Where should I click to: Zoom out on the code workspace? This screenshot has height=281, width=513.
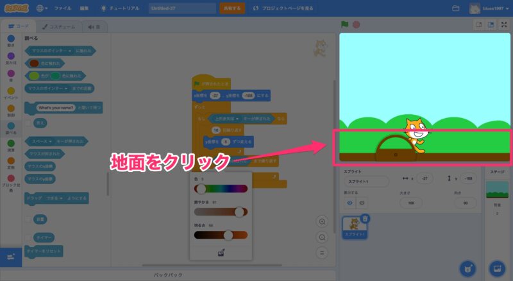point(323,237)
